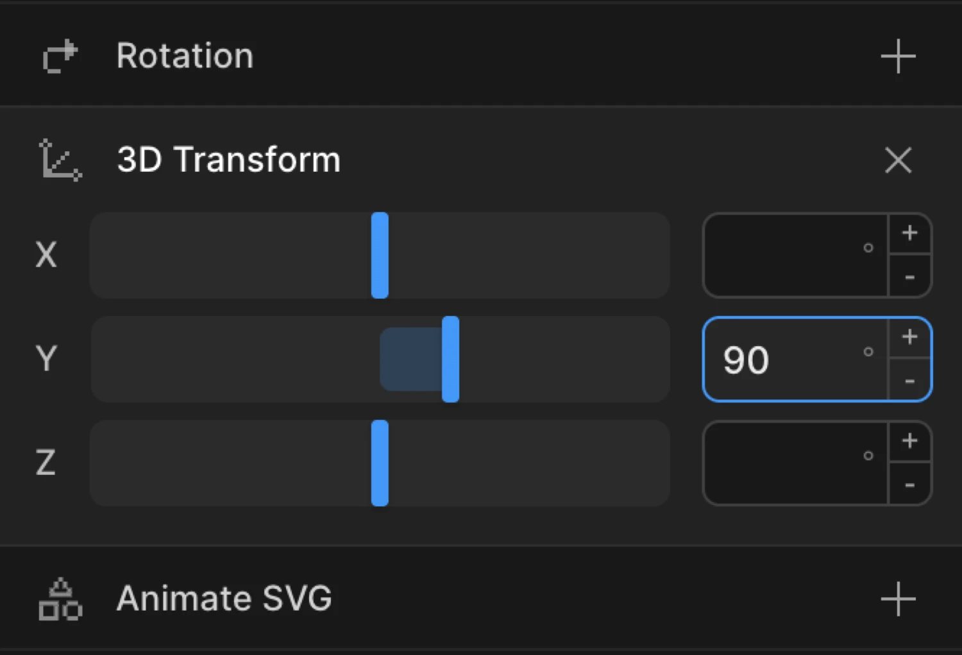Click the Rotation icon
Viewport: 962px width, 655px height.
(x=59, y=56)
